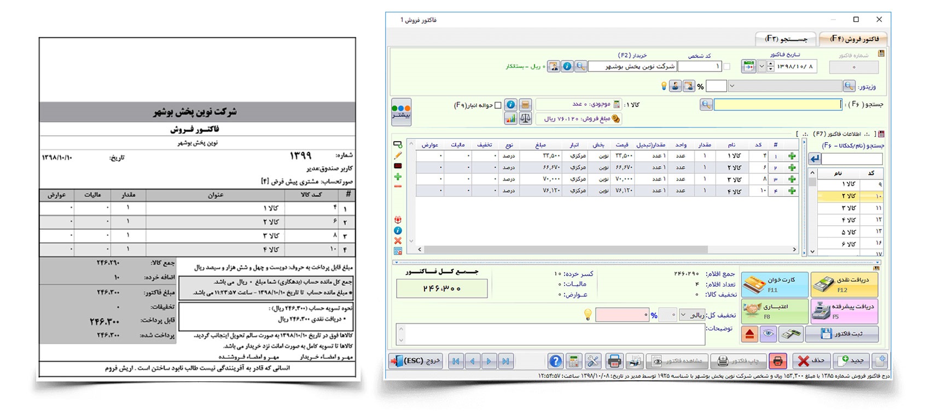Click the red printer icon
Viewport: 930px width, 420px height.
coord(777,361)
